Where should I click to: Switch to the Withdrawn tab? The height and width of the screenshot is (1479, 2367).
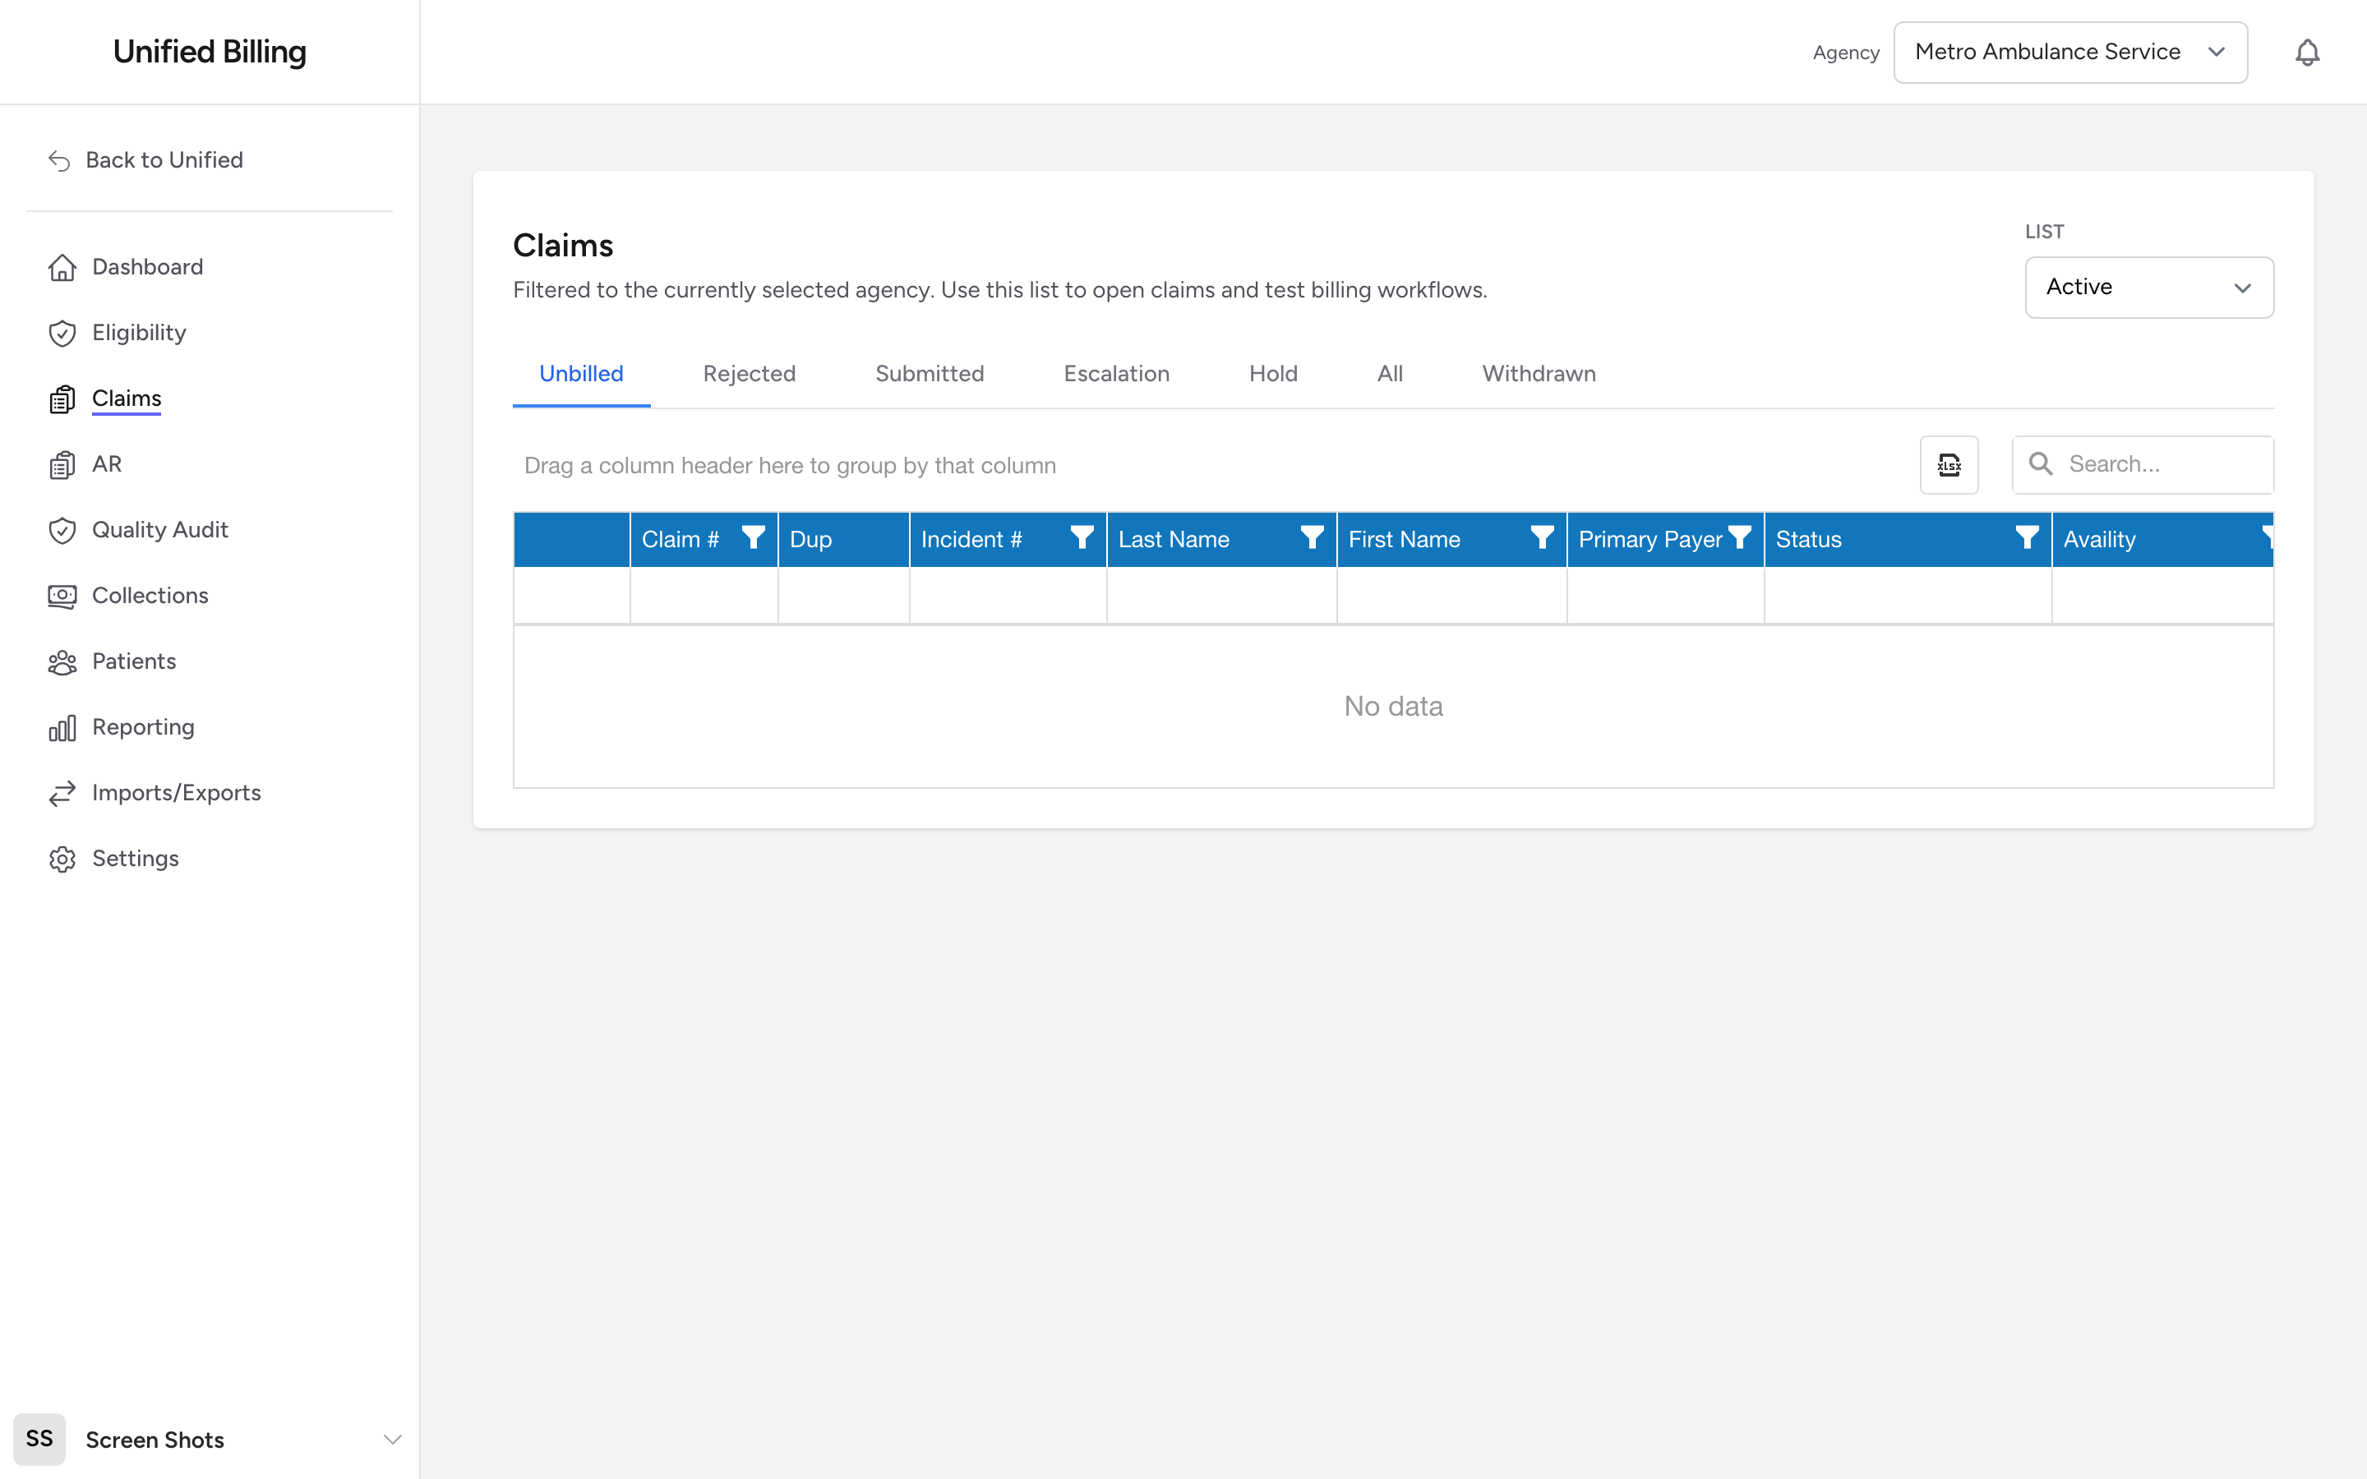click(1539, 374)
